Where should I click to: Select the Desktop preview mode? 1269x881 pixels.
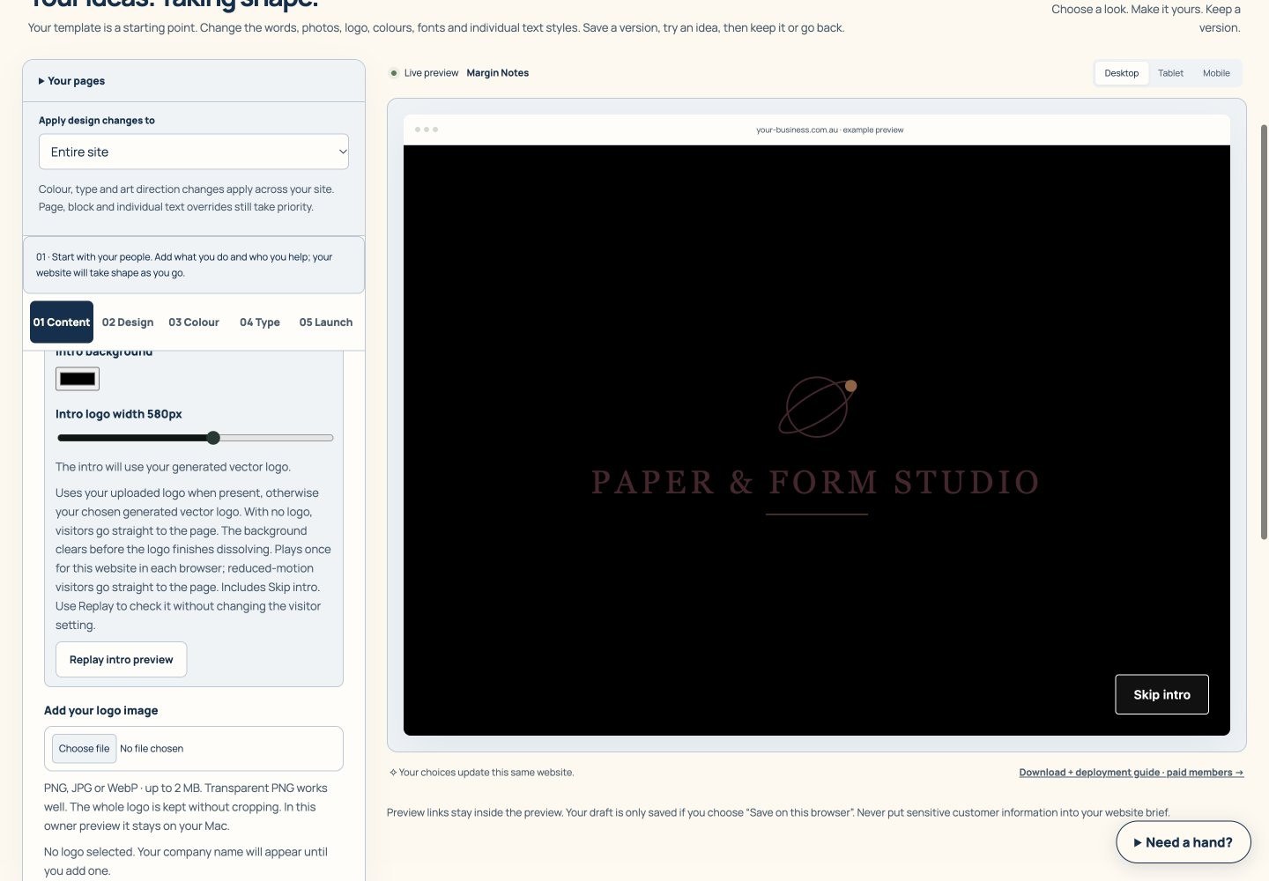(1122, 73)
